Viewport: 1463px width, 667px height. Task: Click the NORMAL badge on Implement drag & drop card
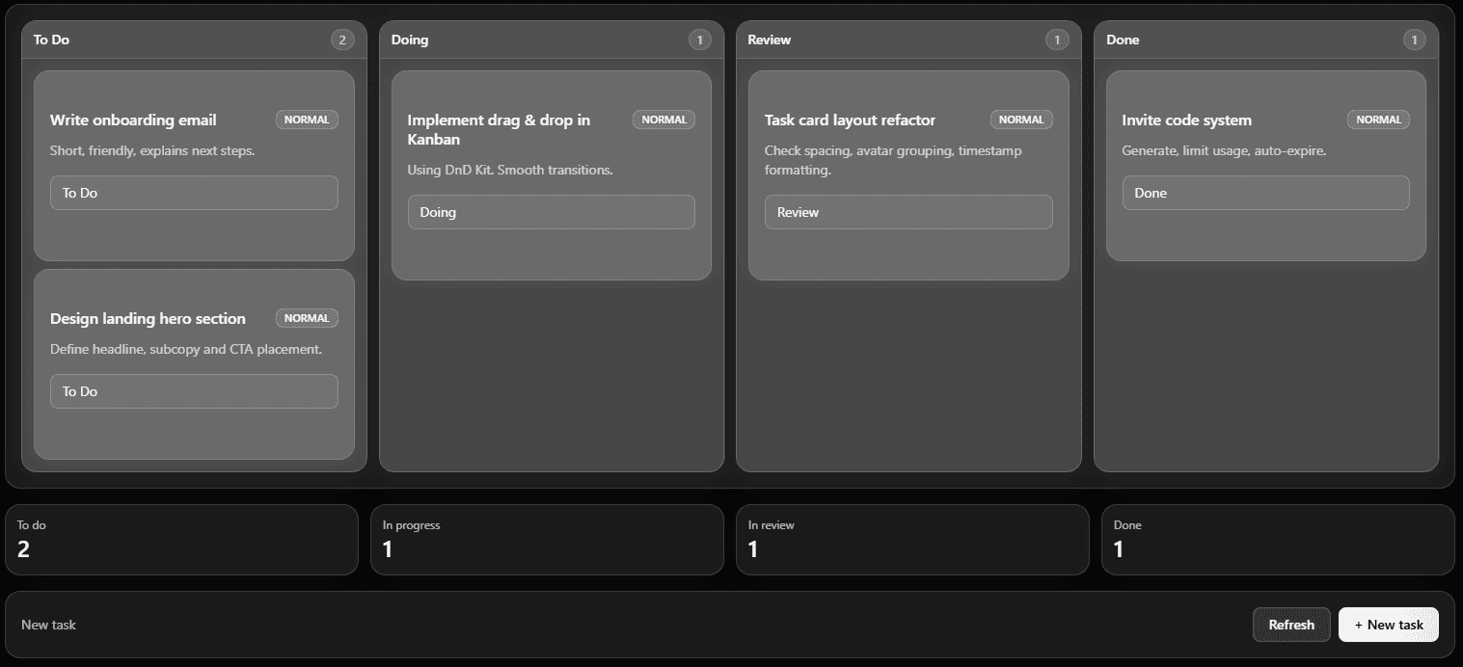(x=664, y=120)
